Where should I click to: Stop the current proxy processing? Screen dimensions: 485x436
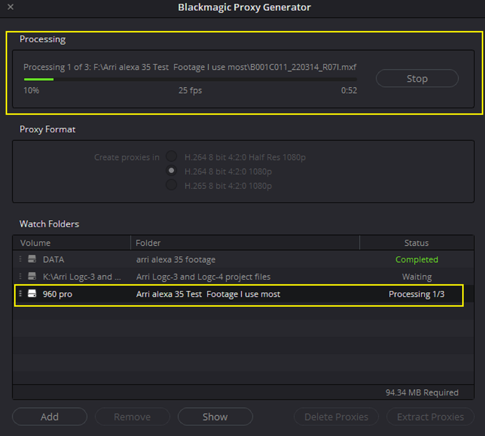coord(417,78)
